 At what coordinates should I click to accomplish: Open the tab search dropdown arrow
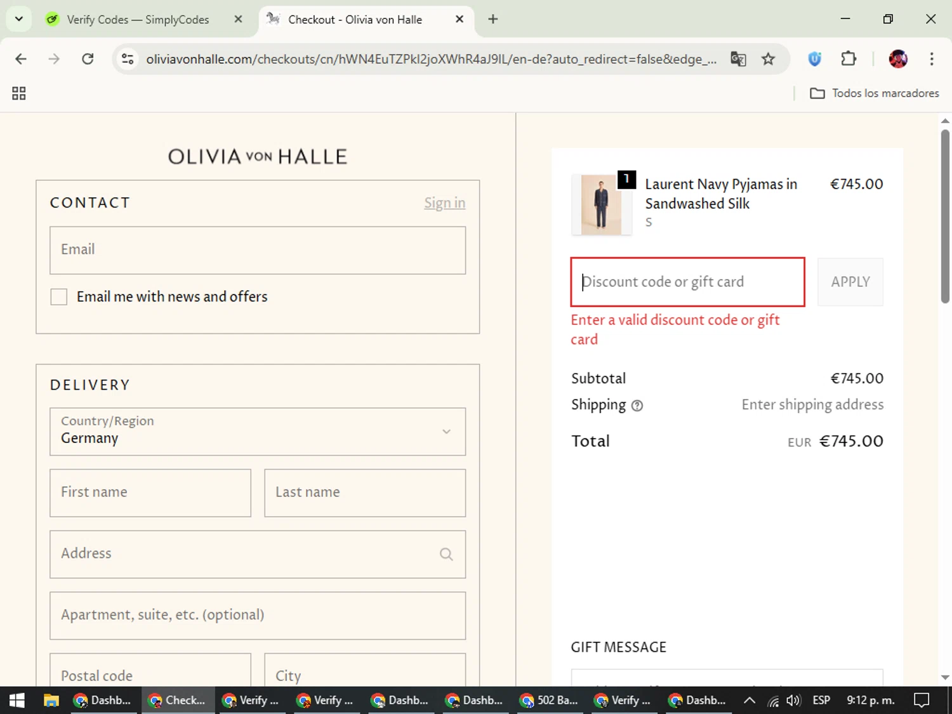pos(19,19)
